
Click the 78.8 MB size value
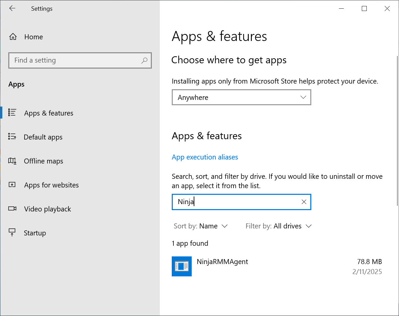click(x=369, y=261)
